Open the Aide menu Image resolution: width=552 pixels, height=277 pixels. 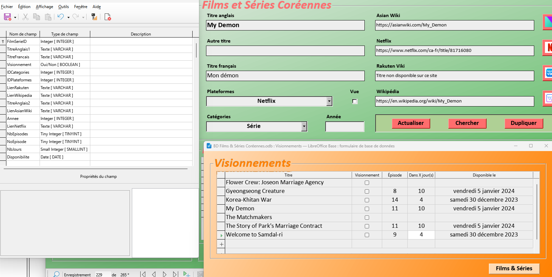pyautogui.click(x=97, y=7)
